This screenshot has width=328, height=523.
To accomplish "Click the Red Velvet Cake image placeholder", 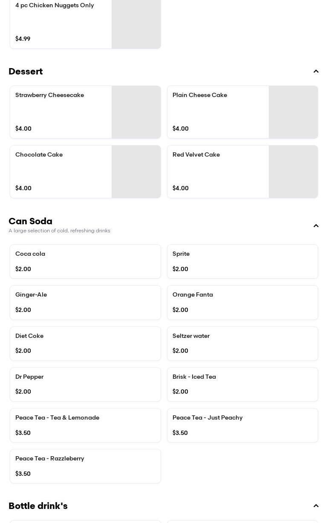I will click(x=293, y=171).
